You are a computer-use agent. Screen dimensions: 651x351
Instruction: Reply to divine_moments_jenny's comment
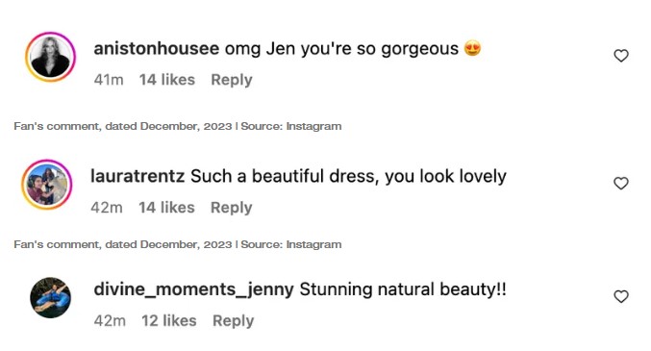pyautogui.click(x=234, y=321)
